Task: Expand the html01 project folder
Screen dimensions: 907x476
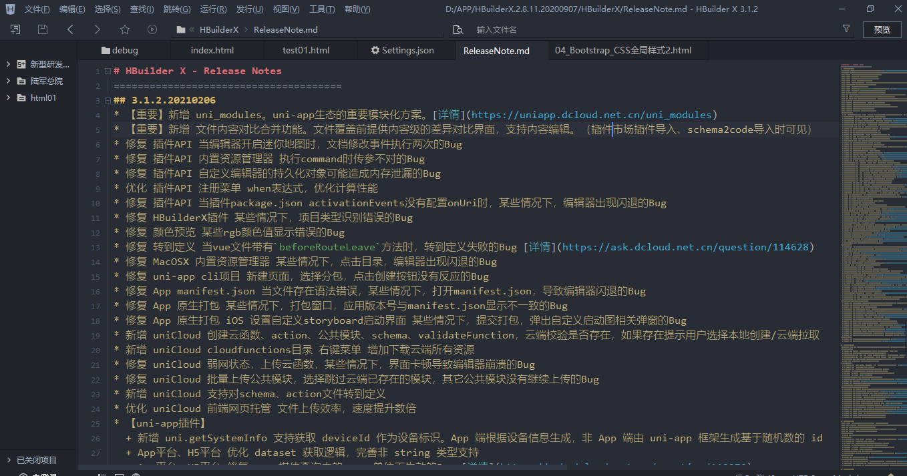Action: click(8, 97)
